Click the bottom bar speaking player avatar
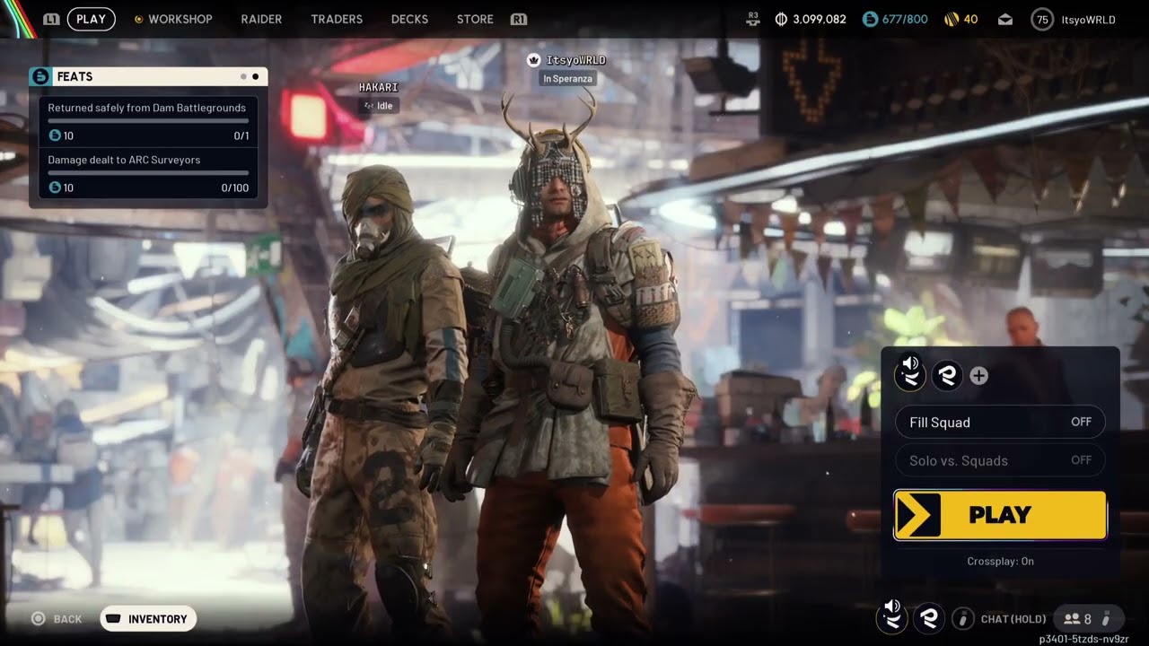The height and width of the screenshot is (646, 1149). point(891,615)
